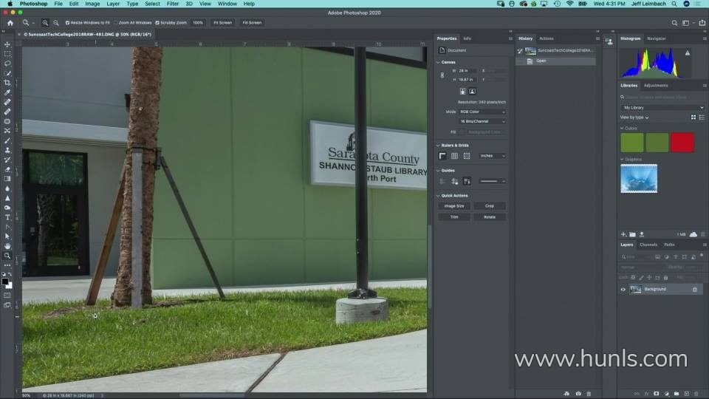
Task: Select the Move tool
Action: coord(7,44)
